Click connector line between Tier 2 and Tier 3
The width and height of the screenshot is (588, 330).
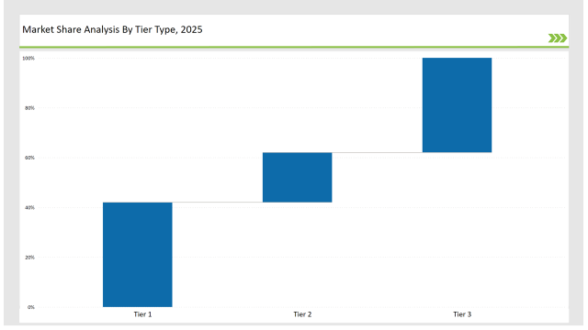378,152
